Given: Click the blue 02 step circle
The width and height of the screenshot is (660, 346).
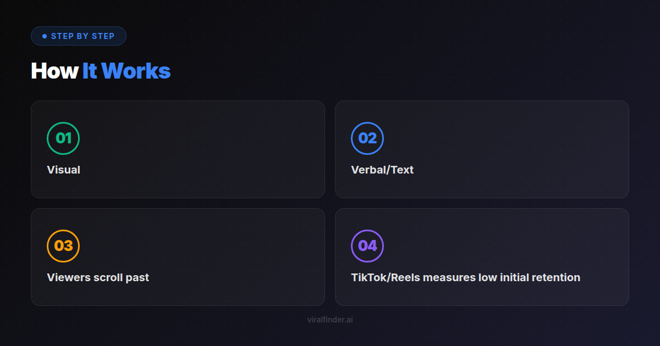Looking at the screenshot, I should pyautogui.click(x=367, y=138).
